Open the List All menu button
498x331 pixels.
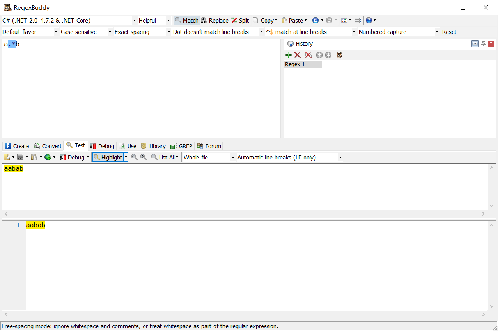coord(165,157)
